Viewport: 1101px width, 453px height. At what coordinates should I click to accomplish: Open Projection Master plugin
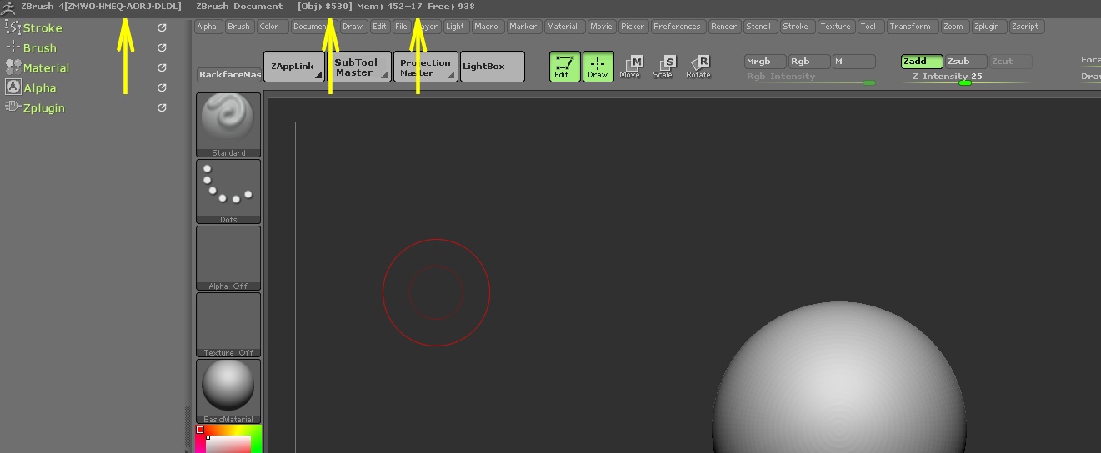click(x=426, y=67)
